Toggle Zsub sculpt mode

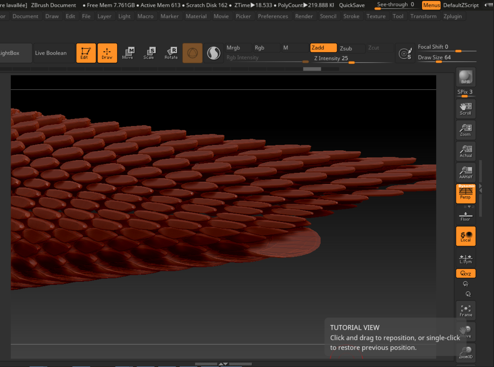(x=351, y=48)
